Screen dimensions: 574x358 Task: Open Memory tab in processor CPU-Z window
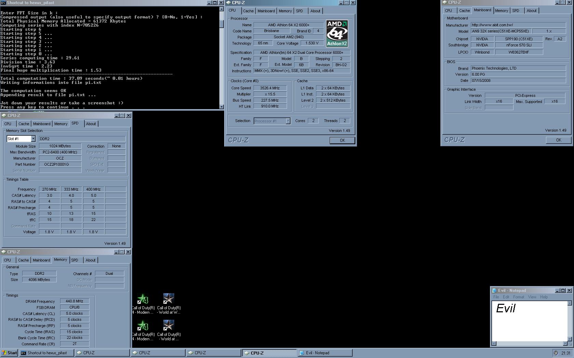[285, 11]
